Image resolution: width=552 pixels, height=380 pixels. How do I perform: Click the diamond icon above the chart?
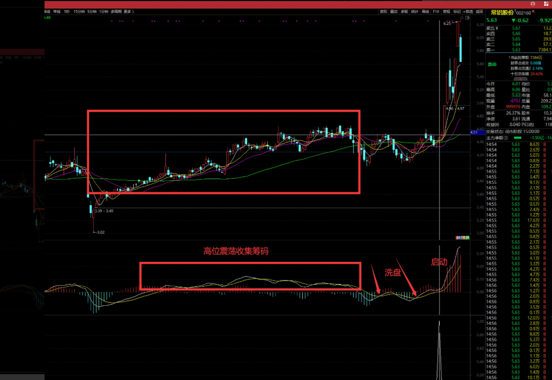(463, 19)
